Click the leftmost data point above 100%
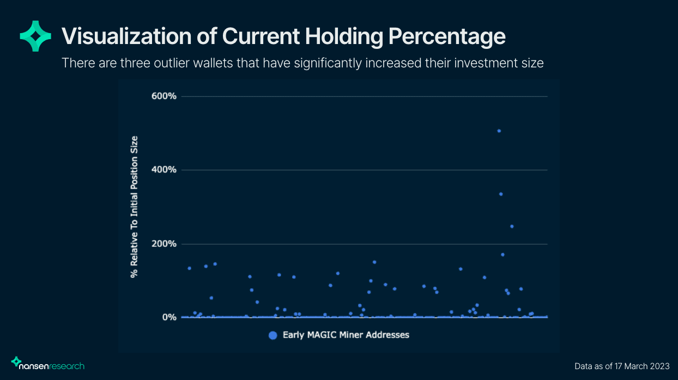The image size is (678, 380). coord(189,268)
